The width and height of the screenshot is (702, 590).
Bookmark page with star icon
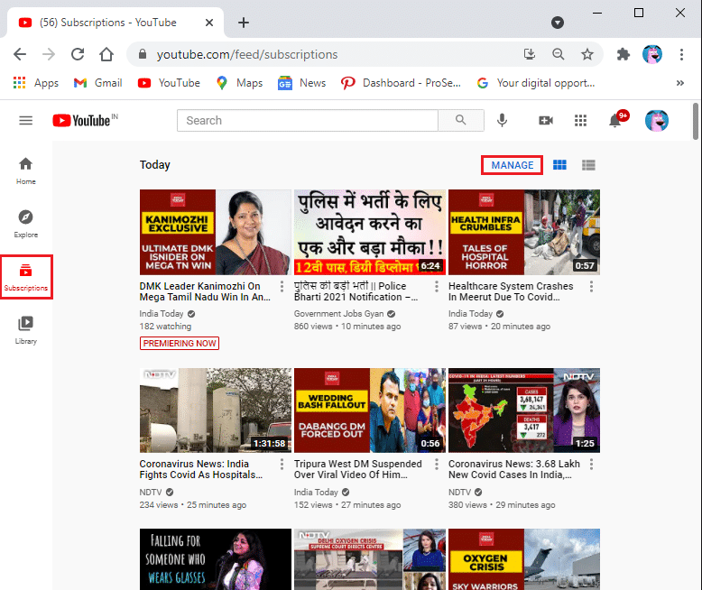tap(587, 54)
